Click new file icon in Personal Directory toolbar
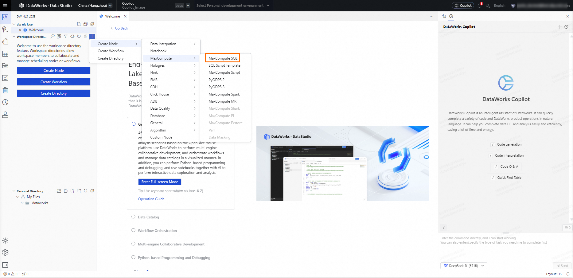This screenshot has height=278, width=573. (x=72, y=191)
